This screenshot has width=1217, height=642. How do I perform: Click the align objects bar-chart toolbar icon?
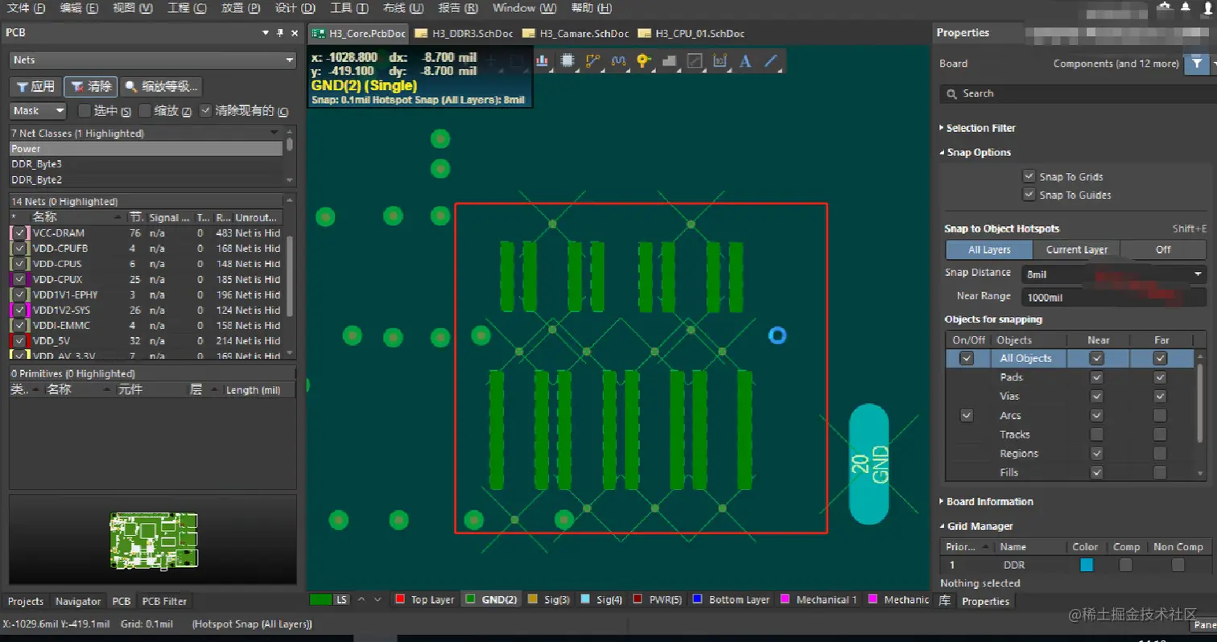pos(542,60)
